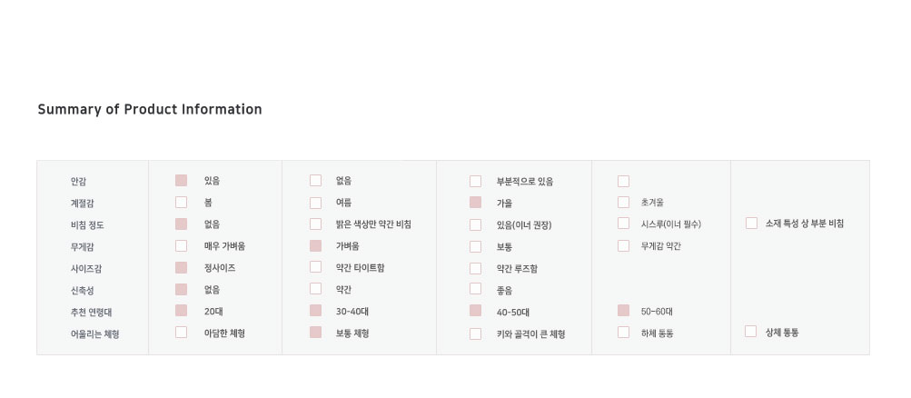Toggle the 30-40대 age checkbox
This screenshot has height=398, width=911.
[315, 311]
